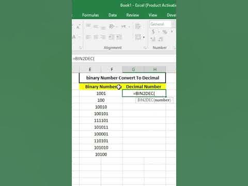
Task: Click the Increase Indent icon
Action: point(119,37)
